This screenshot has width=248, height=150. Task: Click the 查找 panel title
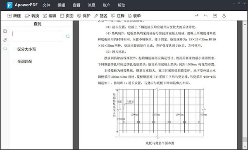pos(38,24)
